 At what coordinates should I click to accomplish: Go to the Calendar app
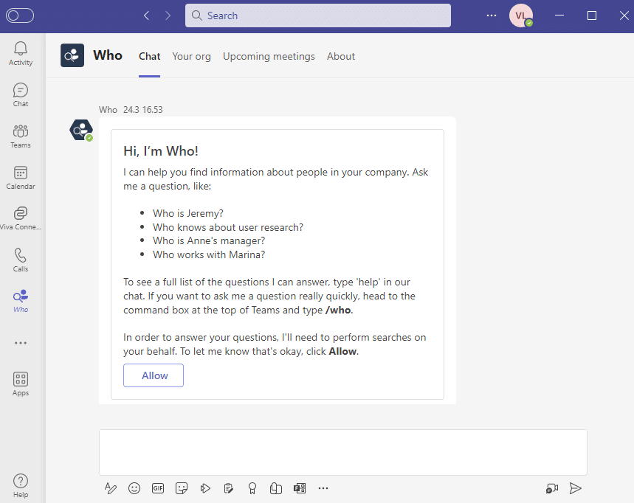(21, 177)
